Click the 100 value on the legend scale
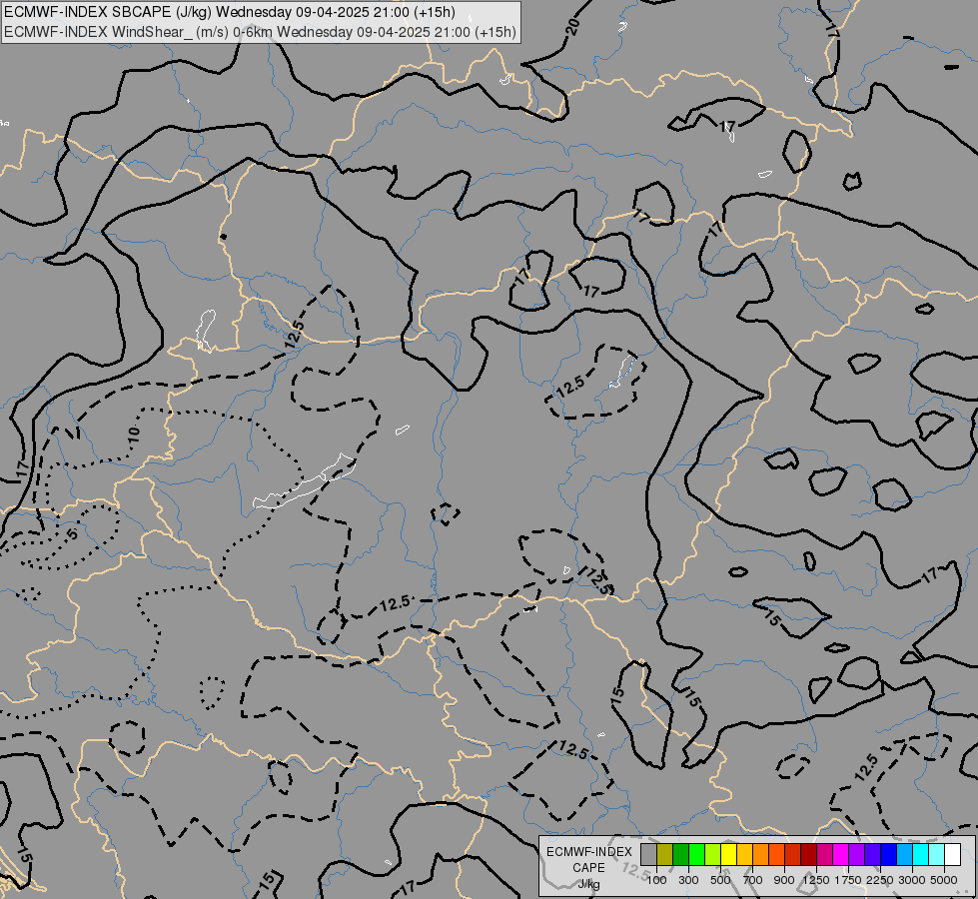This screenshot has width=978, height=899. (656, 880)
